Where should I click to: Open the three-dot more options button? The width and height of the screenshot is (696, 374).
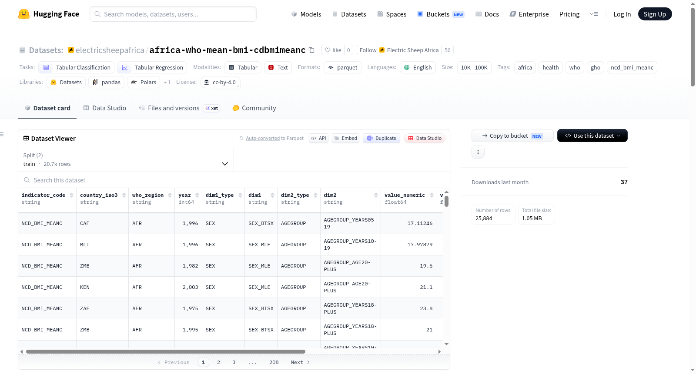point(478,152)
